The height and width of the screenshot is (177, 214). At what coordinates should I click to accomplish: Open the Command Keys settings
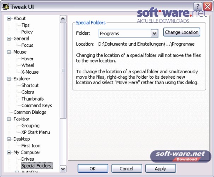coord(37,105)
